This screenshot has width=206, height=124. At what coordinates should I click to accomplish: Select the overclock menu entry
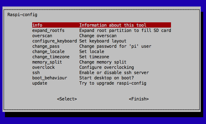pos(43,67)
